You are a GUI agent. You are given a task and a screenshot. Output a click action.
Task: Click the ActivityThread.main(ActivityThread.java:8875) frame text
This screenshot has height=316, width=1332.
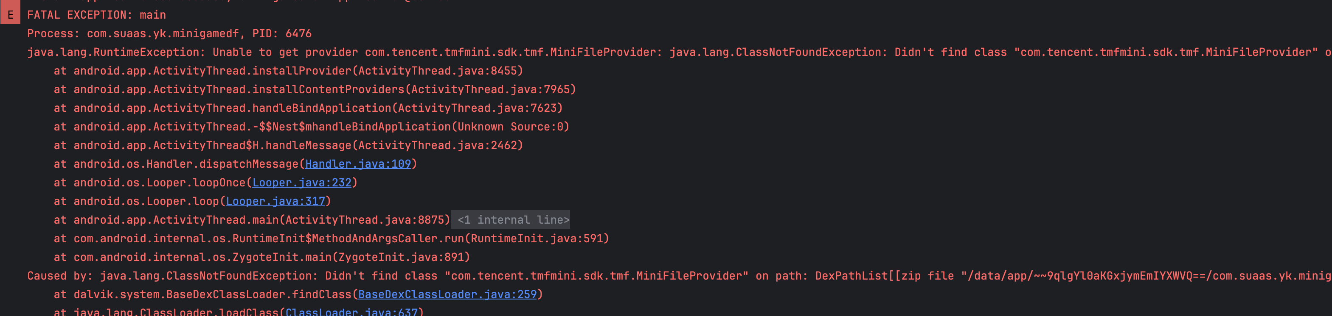(x=252, y=219)
